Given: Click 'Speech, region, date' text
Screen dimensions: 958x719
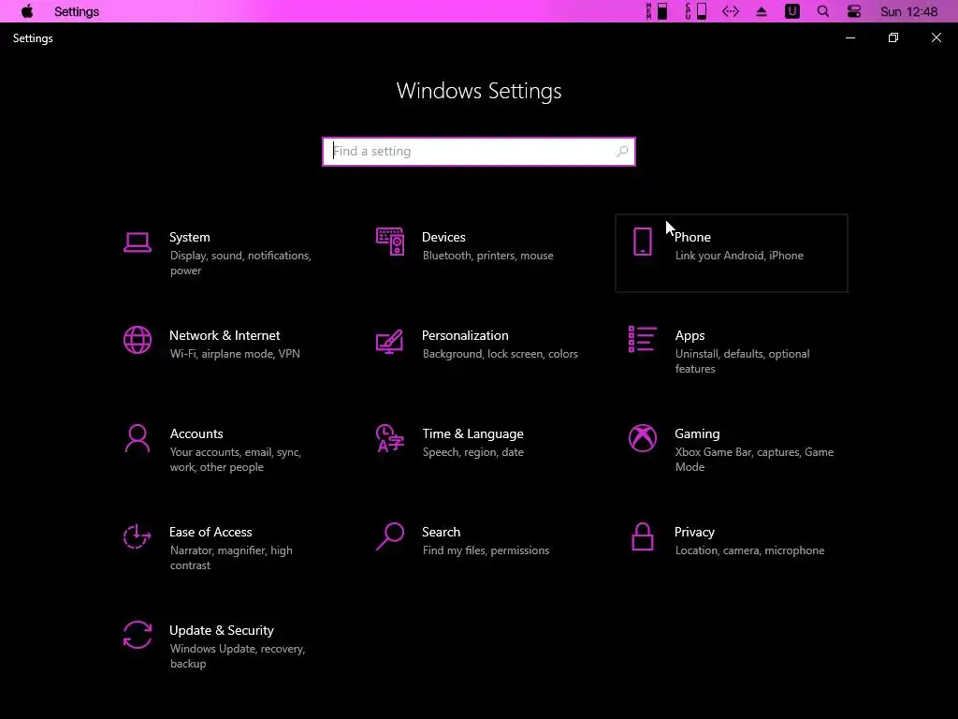Looking at the screenshot, I should point(472,452).
